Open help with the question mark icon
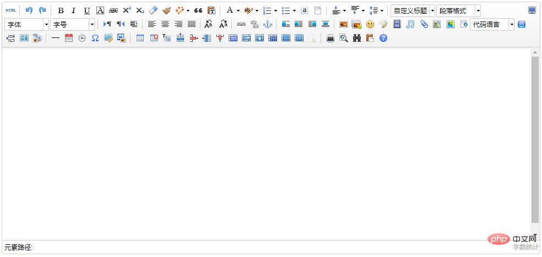Viewport: 542px width, 257px height. point(383,38)
